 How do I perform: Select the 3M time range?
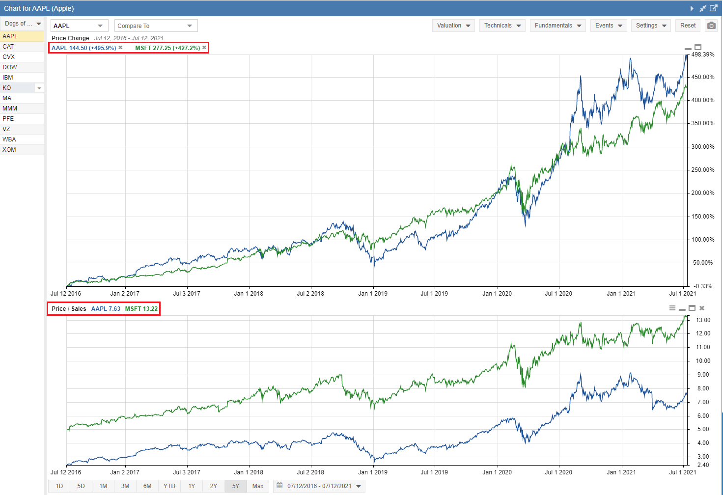[125, 486]
